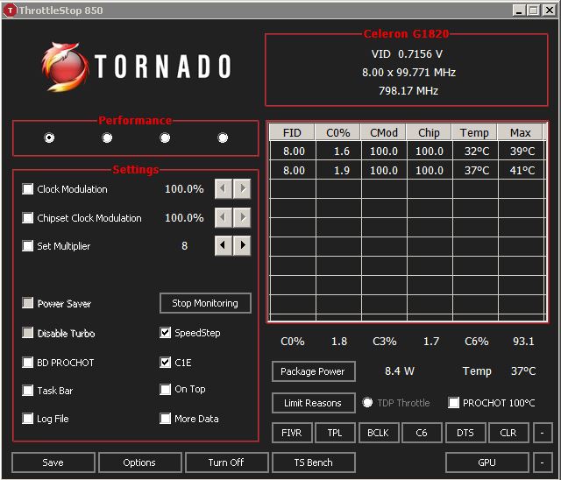
Task: Click the ThrottleStop title bar icon
Action: point(10,11)
